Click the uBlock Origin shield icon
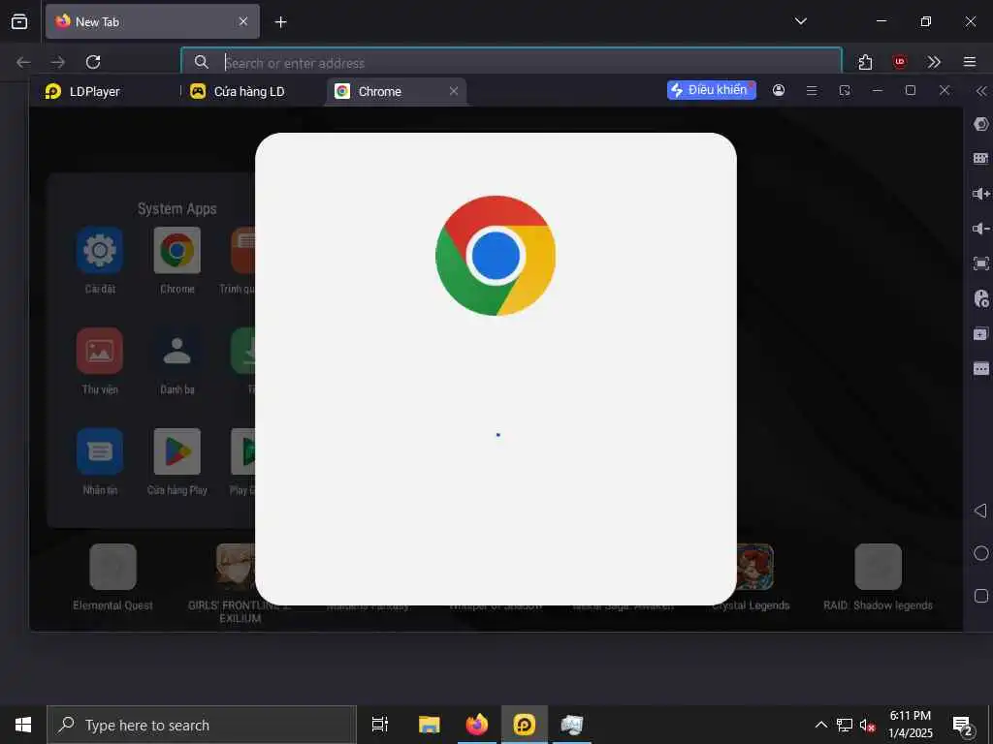This screenshot has width=993, height=744. 899,61
